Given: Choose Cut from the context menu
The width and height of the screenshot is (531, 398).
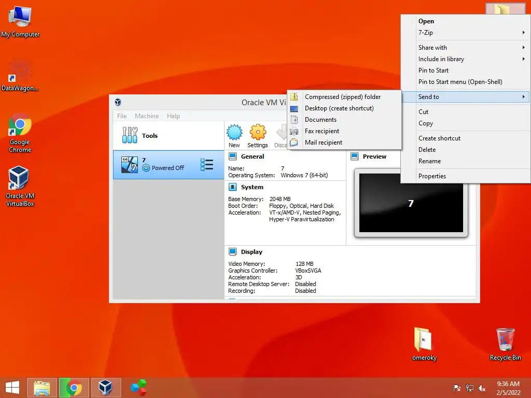Looking at the screenshot, I should point(465,112).
